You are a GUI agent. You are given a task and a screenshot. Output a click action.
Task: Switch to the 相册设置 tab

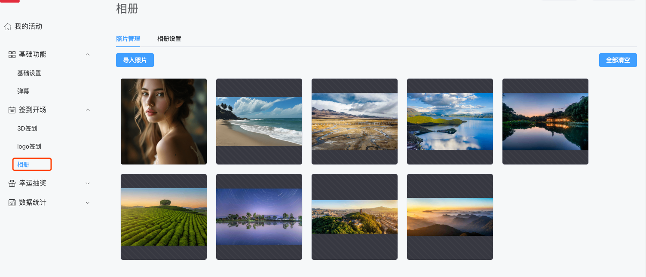coord(169,39)
